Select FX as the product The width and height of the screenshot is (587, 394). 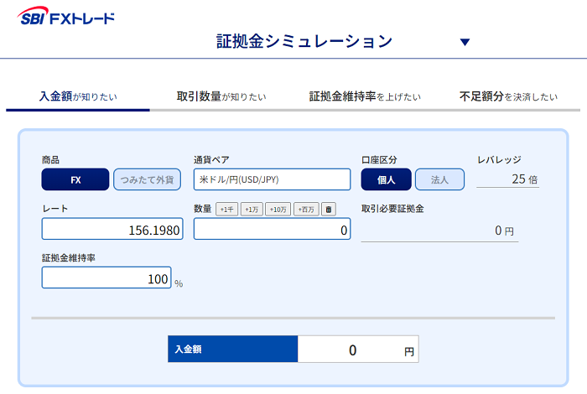click(x=75, y=179)
